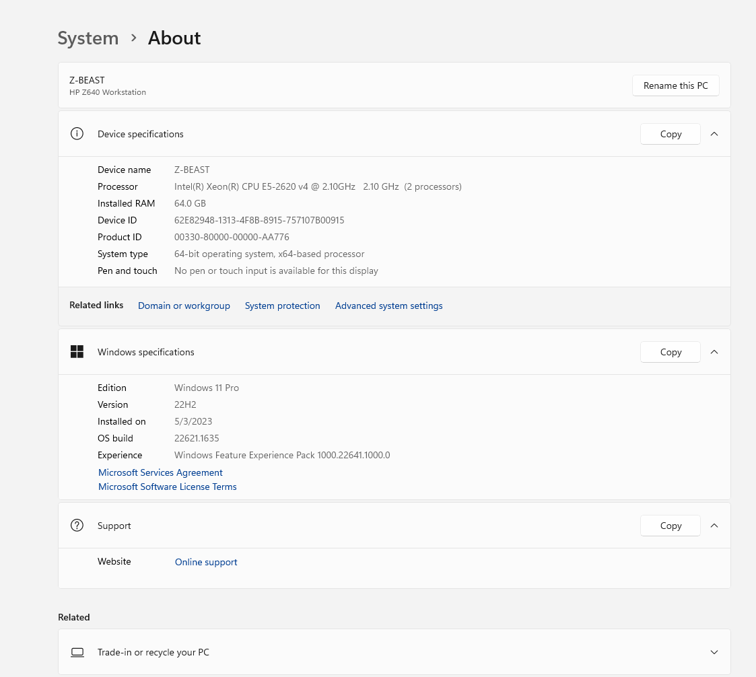This screenshot has width=756, height=677.
Task: Click the Support header label
Action: point(114,526)
